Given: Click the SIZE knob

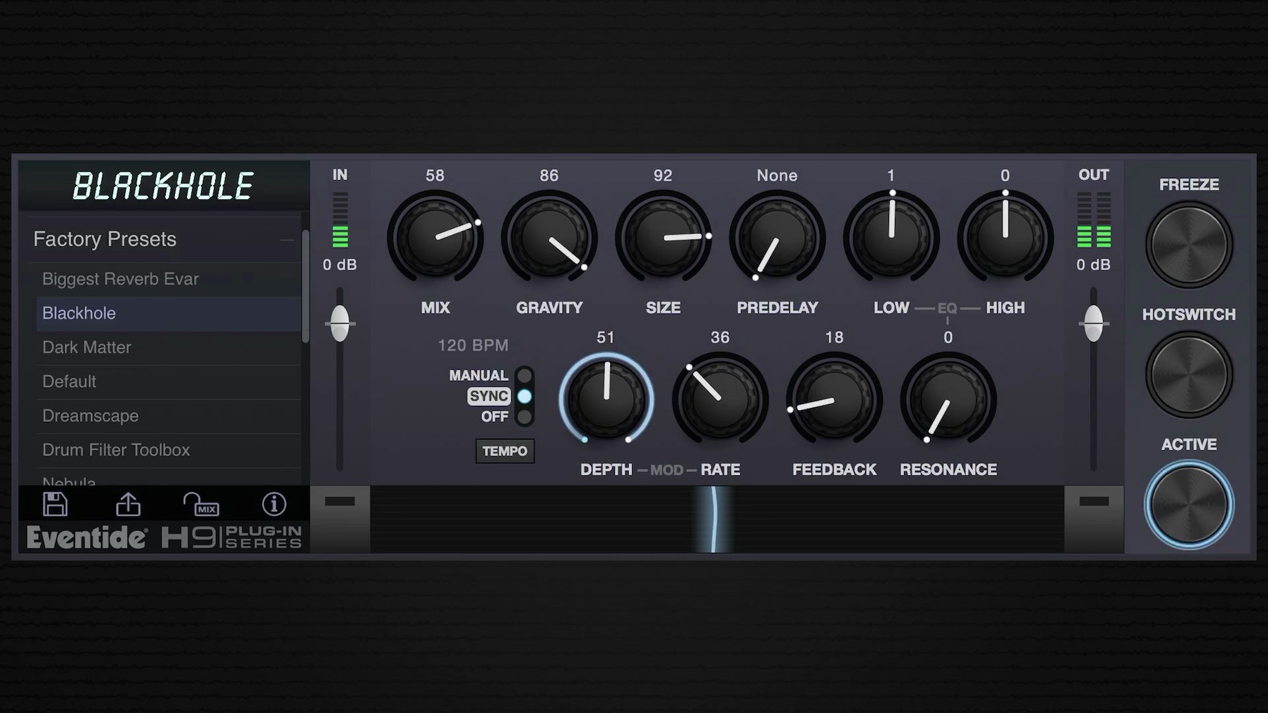Looking at the screenshot, I should click(x=663, y=238).
